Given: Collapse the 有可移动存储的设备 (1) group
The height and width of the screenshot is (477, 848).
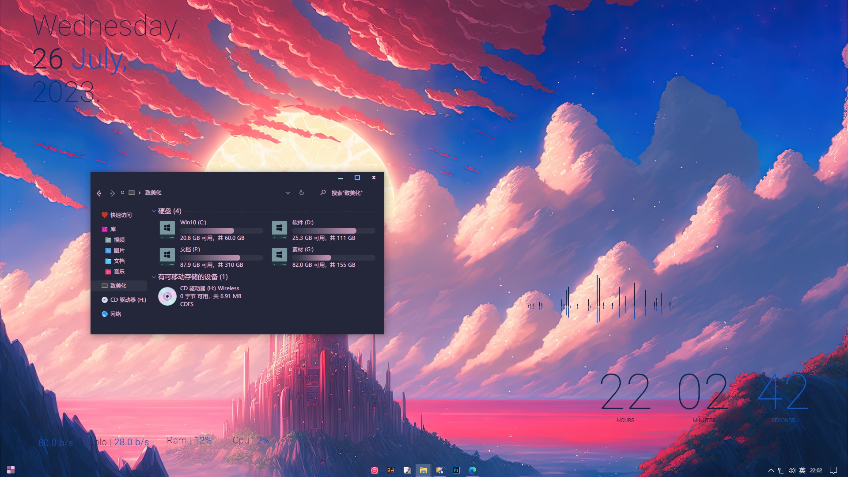Looking at the screenshot, I should coord(154,277).
